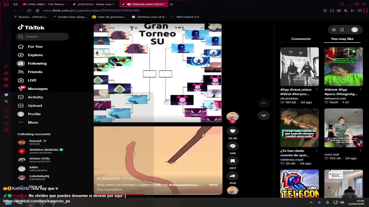Click See translation under the caption

(110, 189)
